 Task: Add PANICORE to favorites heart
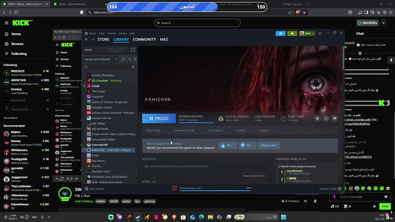point(335,118)
